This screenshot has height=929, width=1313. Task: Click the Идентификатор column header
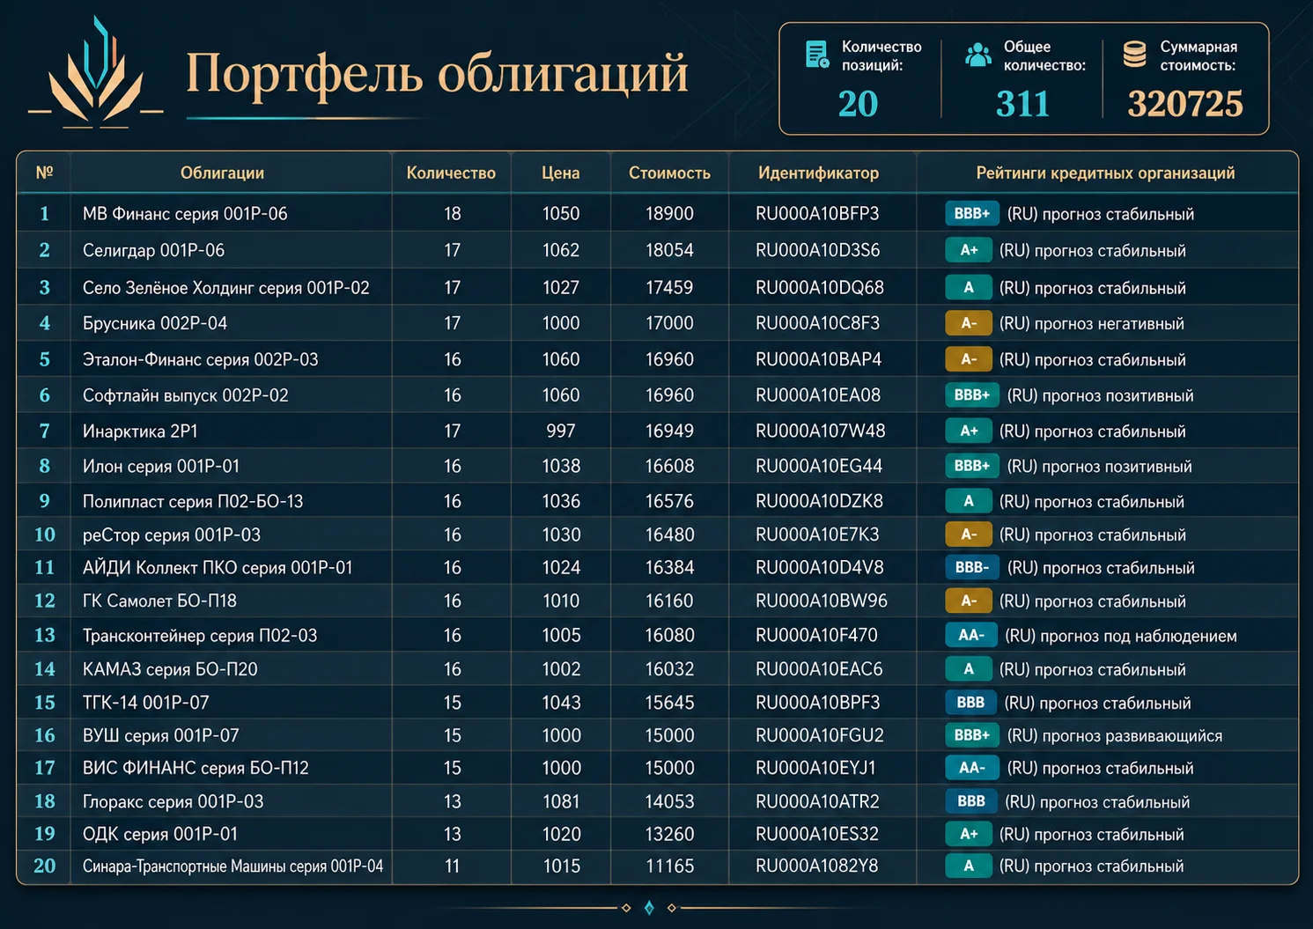[x=818, y=173]
